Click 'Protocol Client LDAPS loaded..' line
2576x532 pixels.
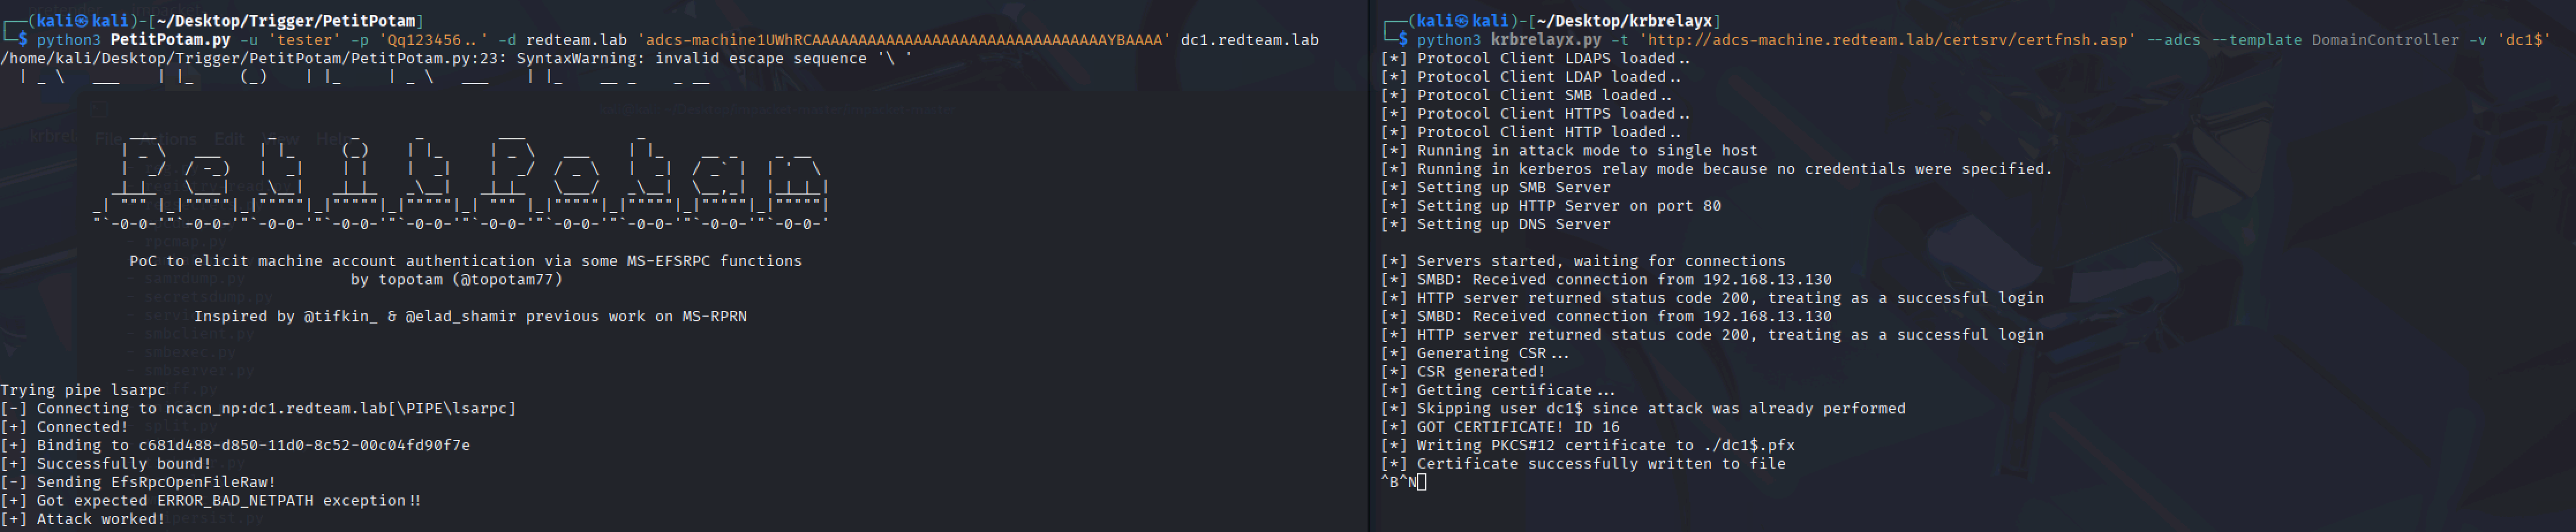coord(1536,59)
